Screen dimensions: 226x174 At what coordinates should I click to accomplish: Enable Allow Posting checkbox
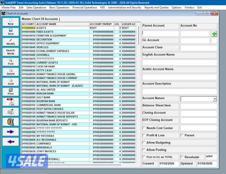pos(144,150)
